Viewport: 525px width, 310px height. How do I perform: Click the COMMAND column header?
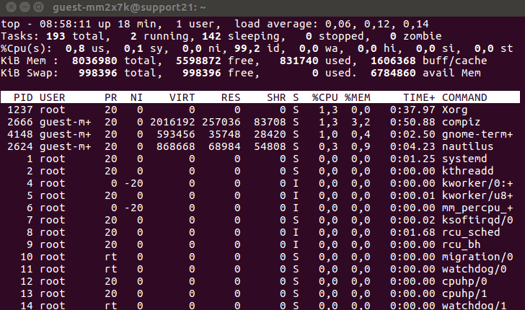(467, 97)
